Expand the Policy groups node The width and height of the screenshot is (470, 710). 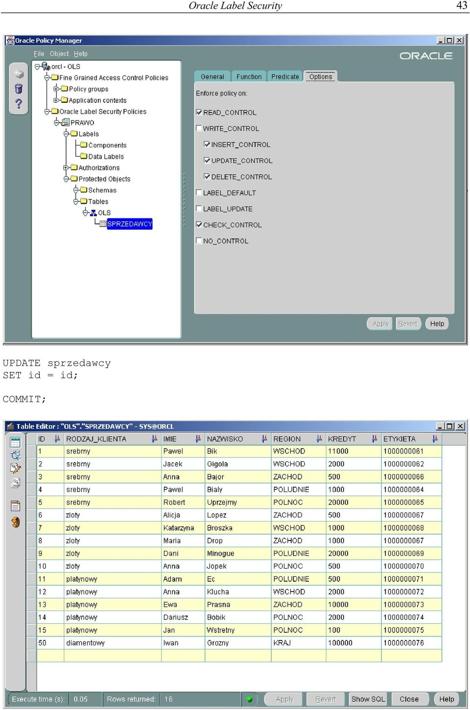pyautogui.click(x=56, y=89)
